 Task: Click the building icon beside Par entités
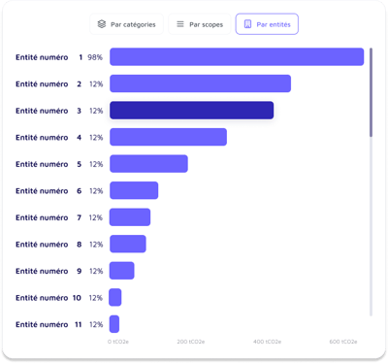[x=247, y=24]
